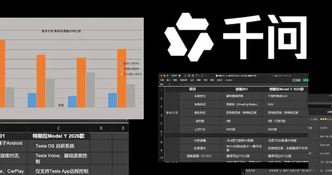
Task: Select the cell 最高可达775公里
Action: point(242,156)
